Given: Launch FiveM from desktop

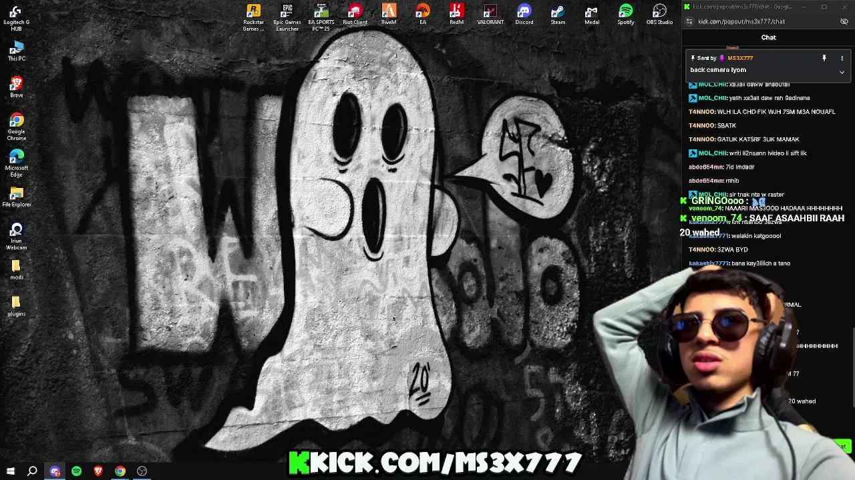Looking at the screenshot, I should 389,14.
